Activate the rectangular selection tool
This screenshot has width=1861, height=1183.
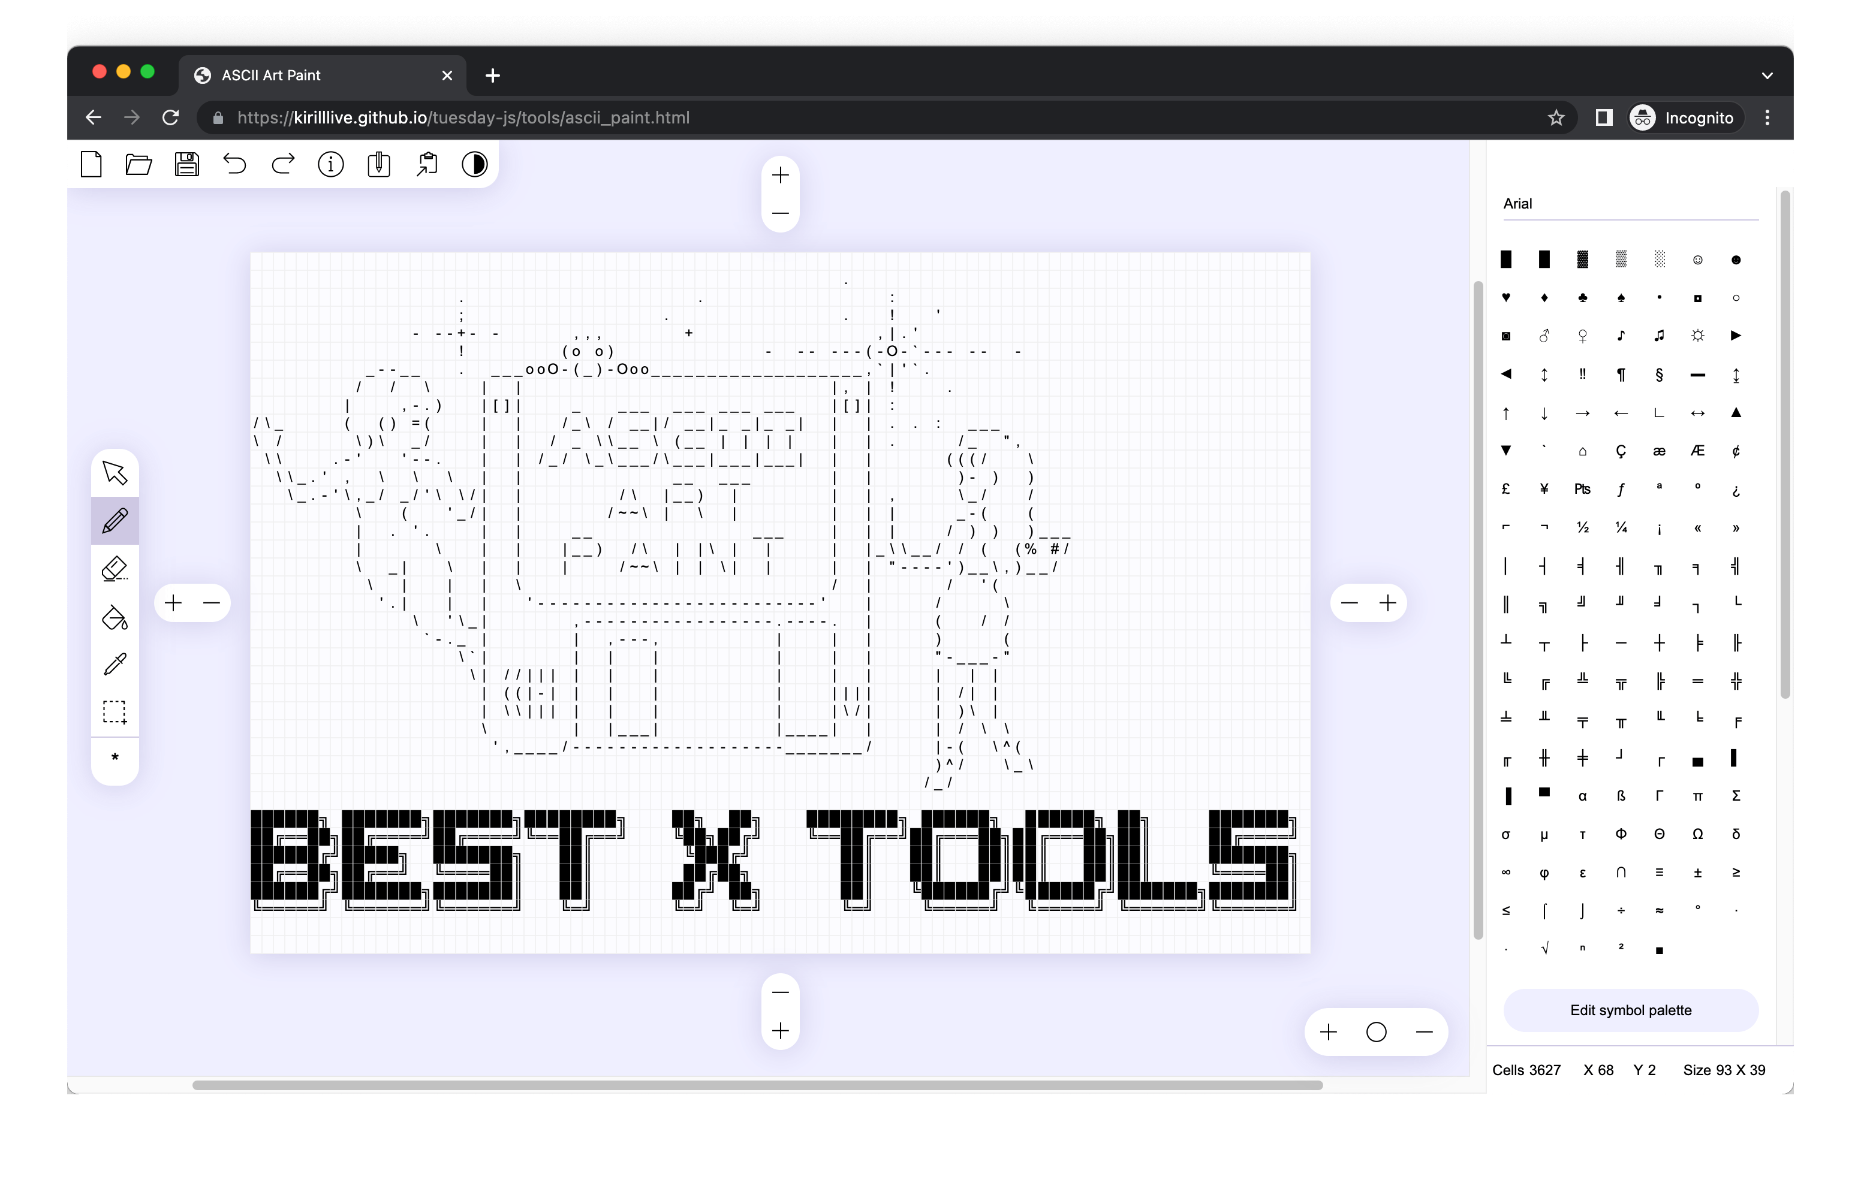point(115,711)
